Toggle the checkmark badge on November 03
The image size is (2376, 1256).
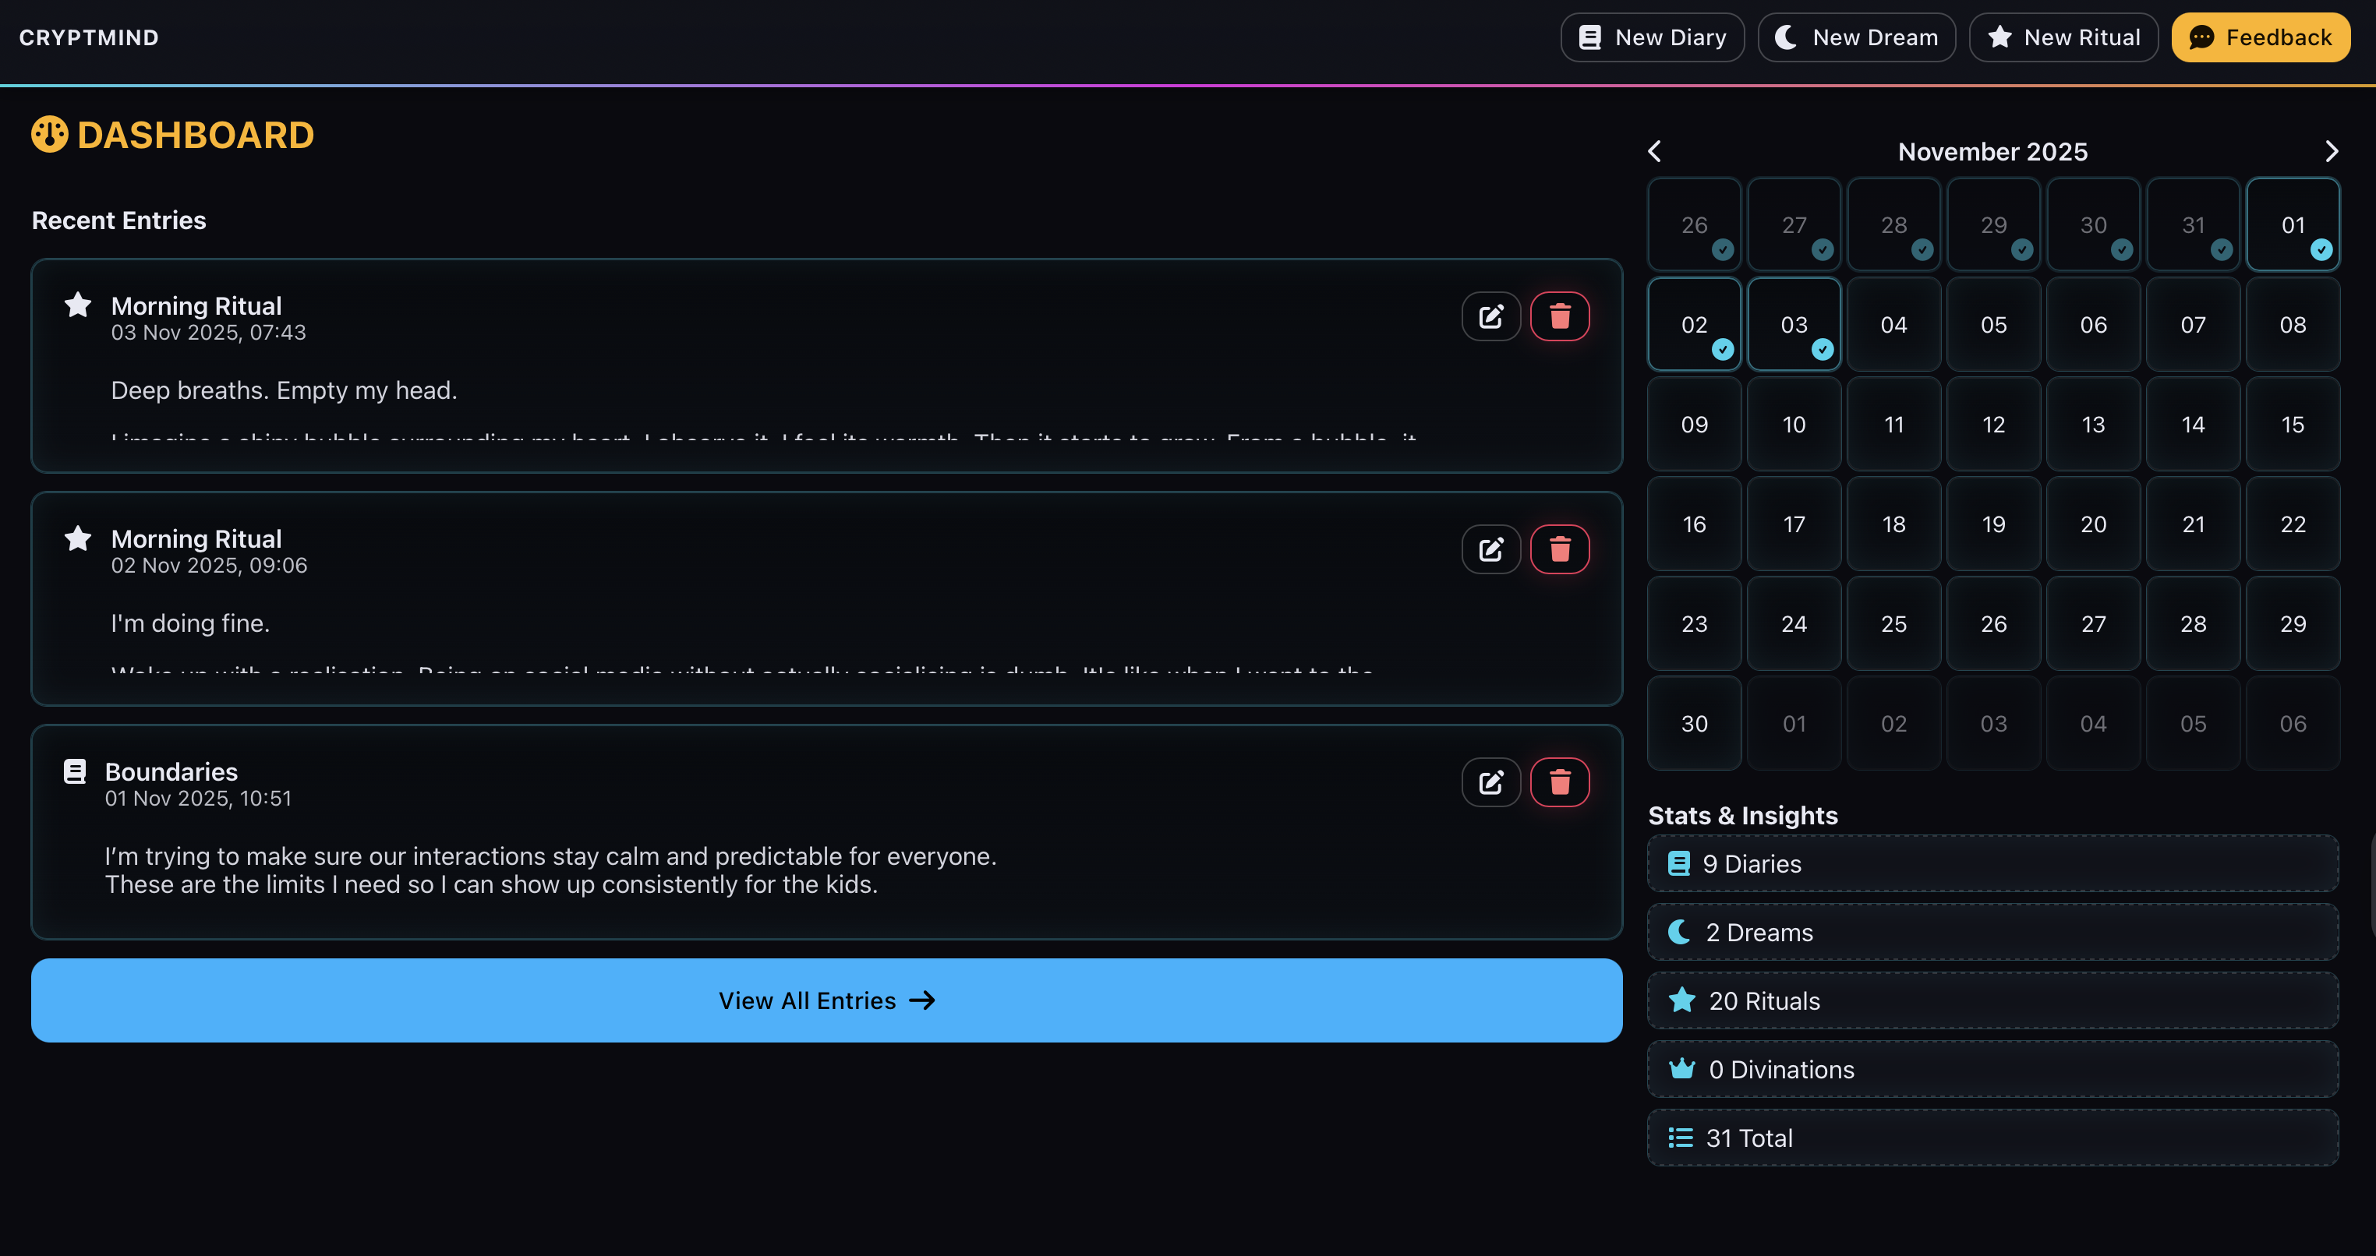pyautogui.click(x=1822, y=350)
